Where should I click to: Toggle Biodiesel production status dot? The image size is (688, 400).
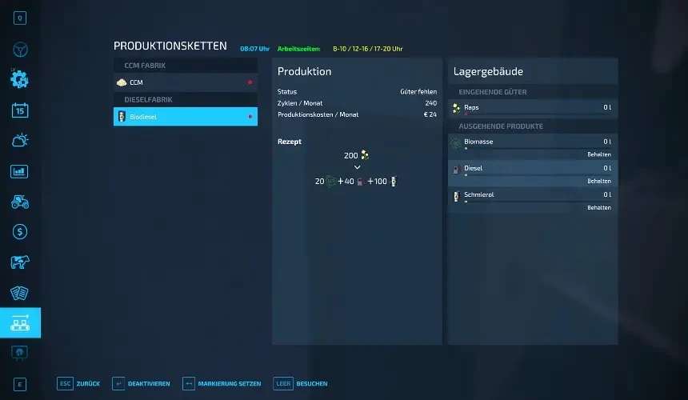click(250, 117)
